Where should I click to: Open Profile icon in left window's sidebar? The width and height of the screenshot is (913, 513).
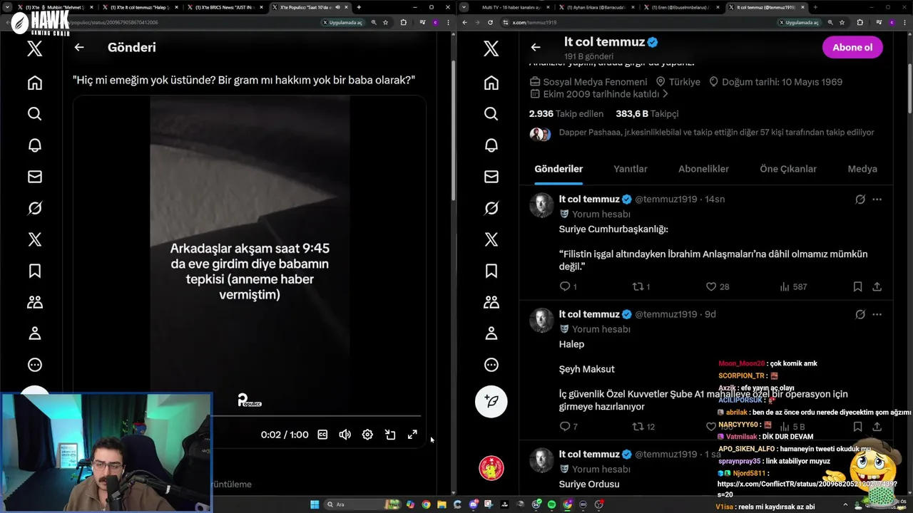pos(34,333)
